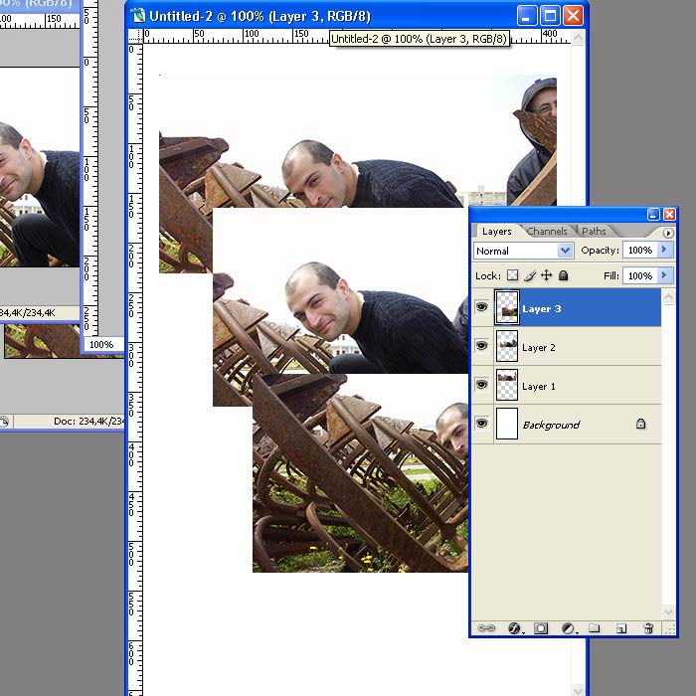Close the Layers palette
This screenshot has height=696, width=696.
[x=669, y=215]
